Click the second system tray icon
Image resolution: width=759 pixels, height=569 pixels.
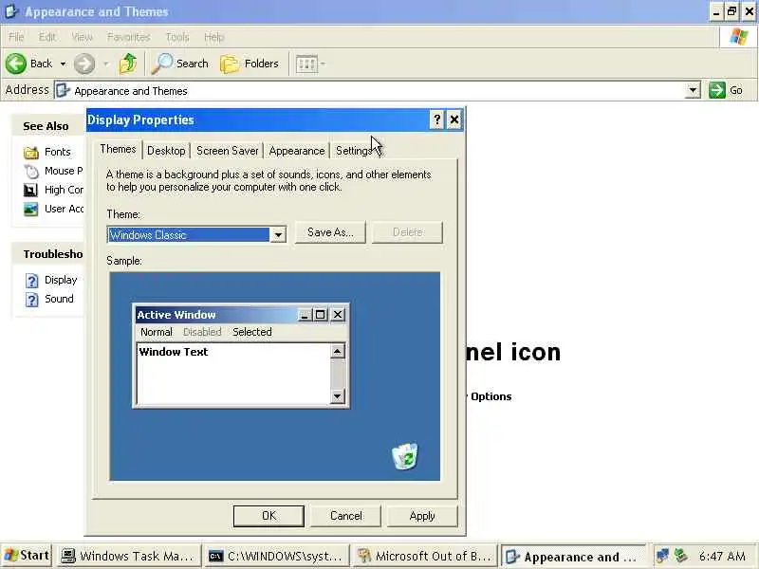pos(681,556)
